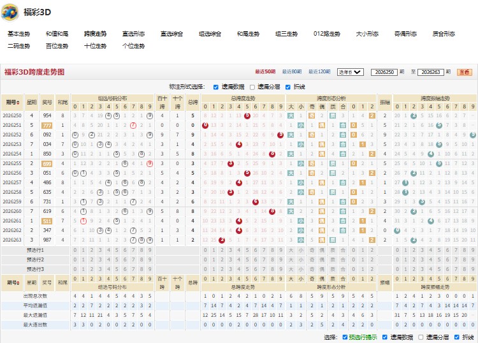
Task: Open 个位走势 navigation item
Action: click(134, 46)
